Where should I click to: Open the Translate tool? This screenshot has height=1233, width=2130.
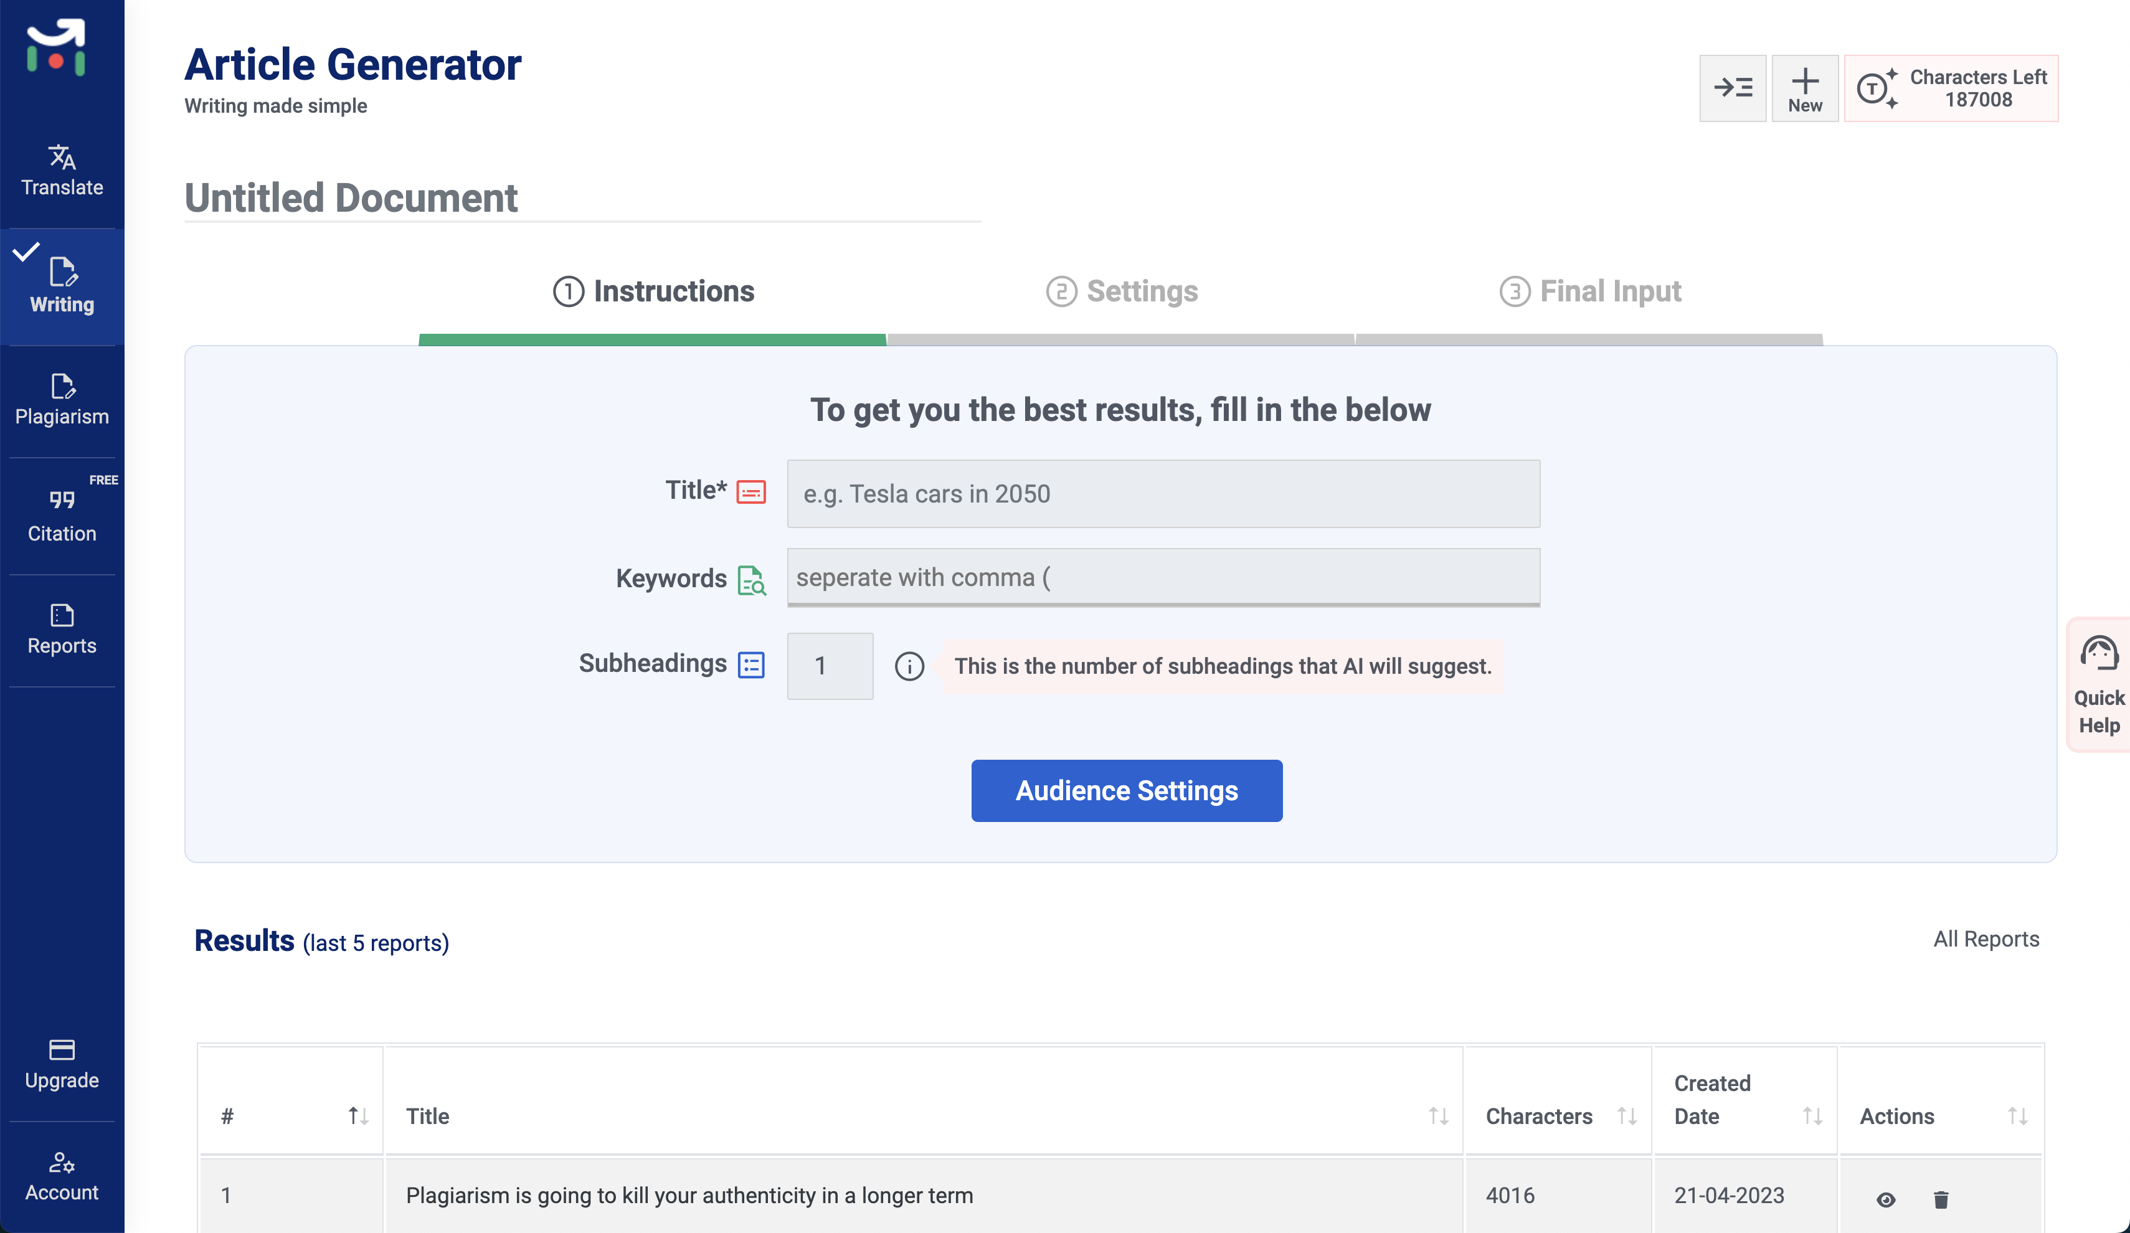[62, 169]
